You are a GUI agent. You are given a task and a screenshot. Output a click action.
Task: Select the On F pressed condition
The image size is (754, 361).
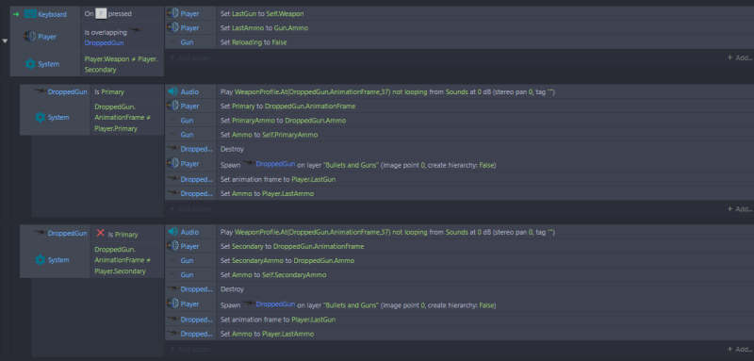[123, 14]
